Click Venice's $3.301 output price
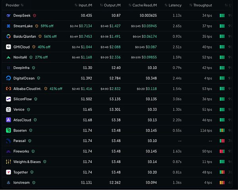 coord(115,109)
